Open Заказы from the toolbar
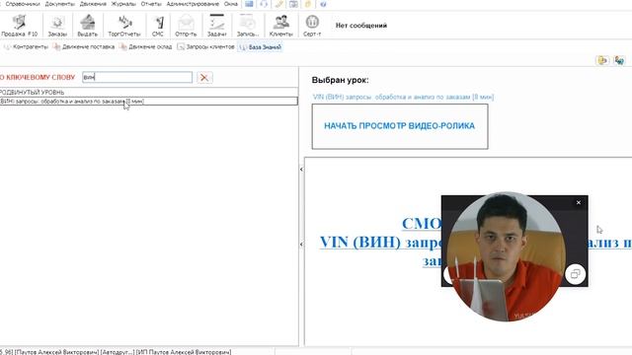The width and height of the screenshot is (632, 355). pos(57,26)
